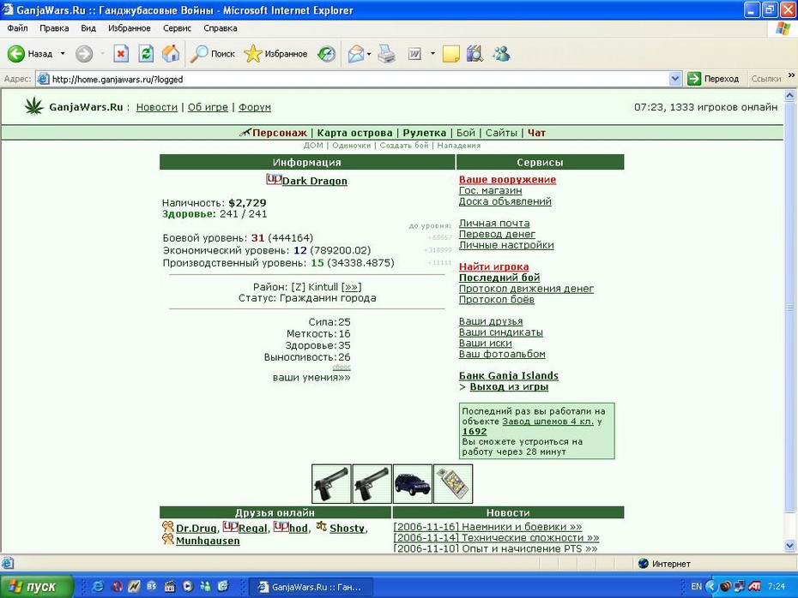Open the Internet Explorer quick launch icon
The width and height of the screenshot is (798, 598).
98,586
